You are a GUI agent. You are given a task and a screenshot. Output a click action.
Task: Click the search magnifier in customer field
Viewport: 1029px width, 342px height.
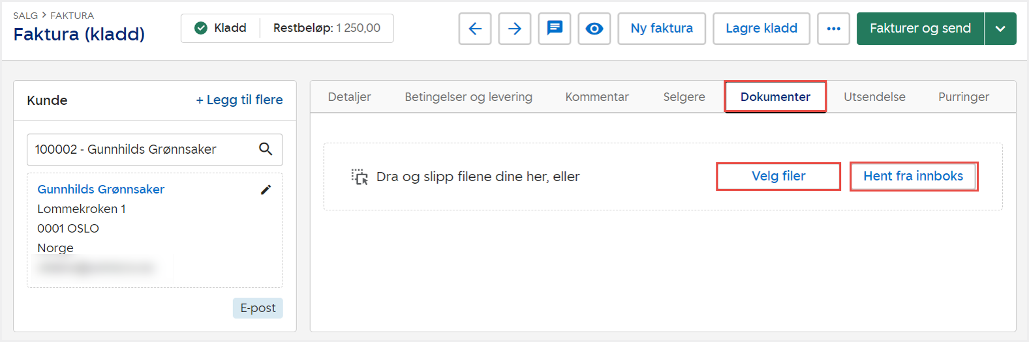coord(266,149)
